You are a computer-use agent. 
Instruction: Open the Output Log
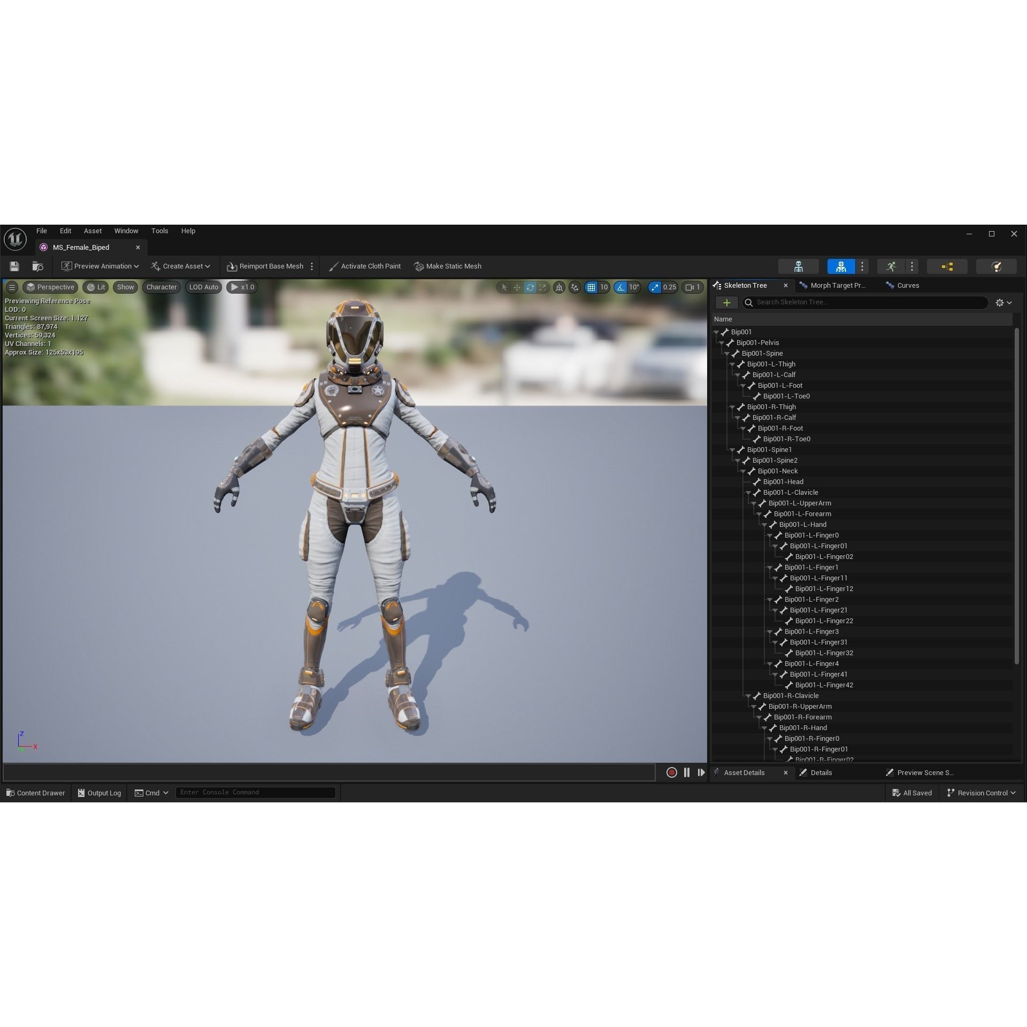pos(99,793)
